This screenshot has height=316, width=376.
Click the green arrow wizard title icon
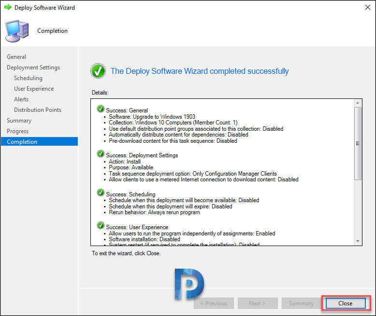pos(8,7)
